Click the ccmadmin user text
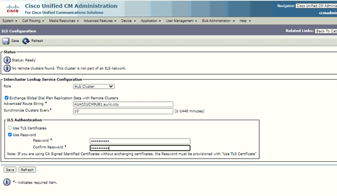Image resolution: width=337 pixels, height=196 pixels. [x=328, y=13]
